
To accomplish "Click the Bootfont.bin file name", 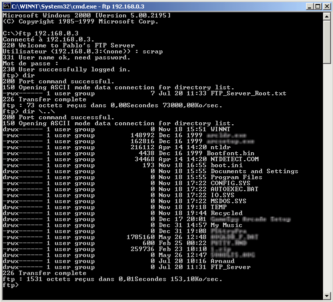I will [x=232, y=153].
